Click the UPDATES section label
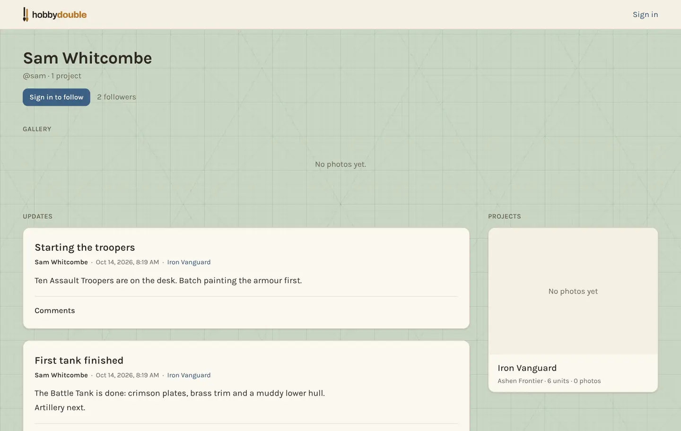The image size is (681, 431). click(37, 216)
